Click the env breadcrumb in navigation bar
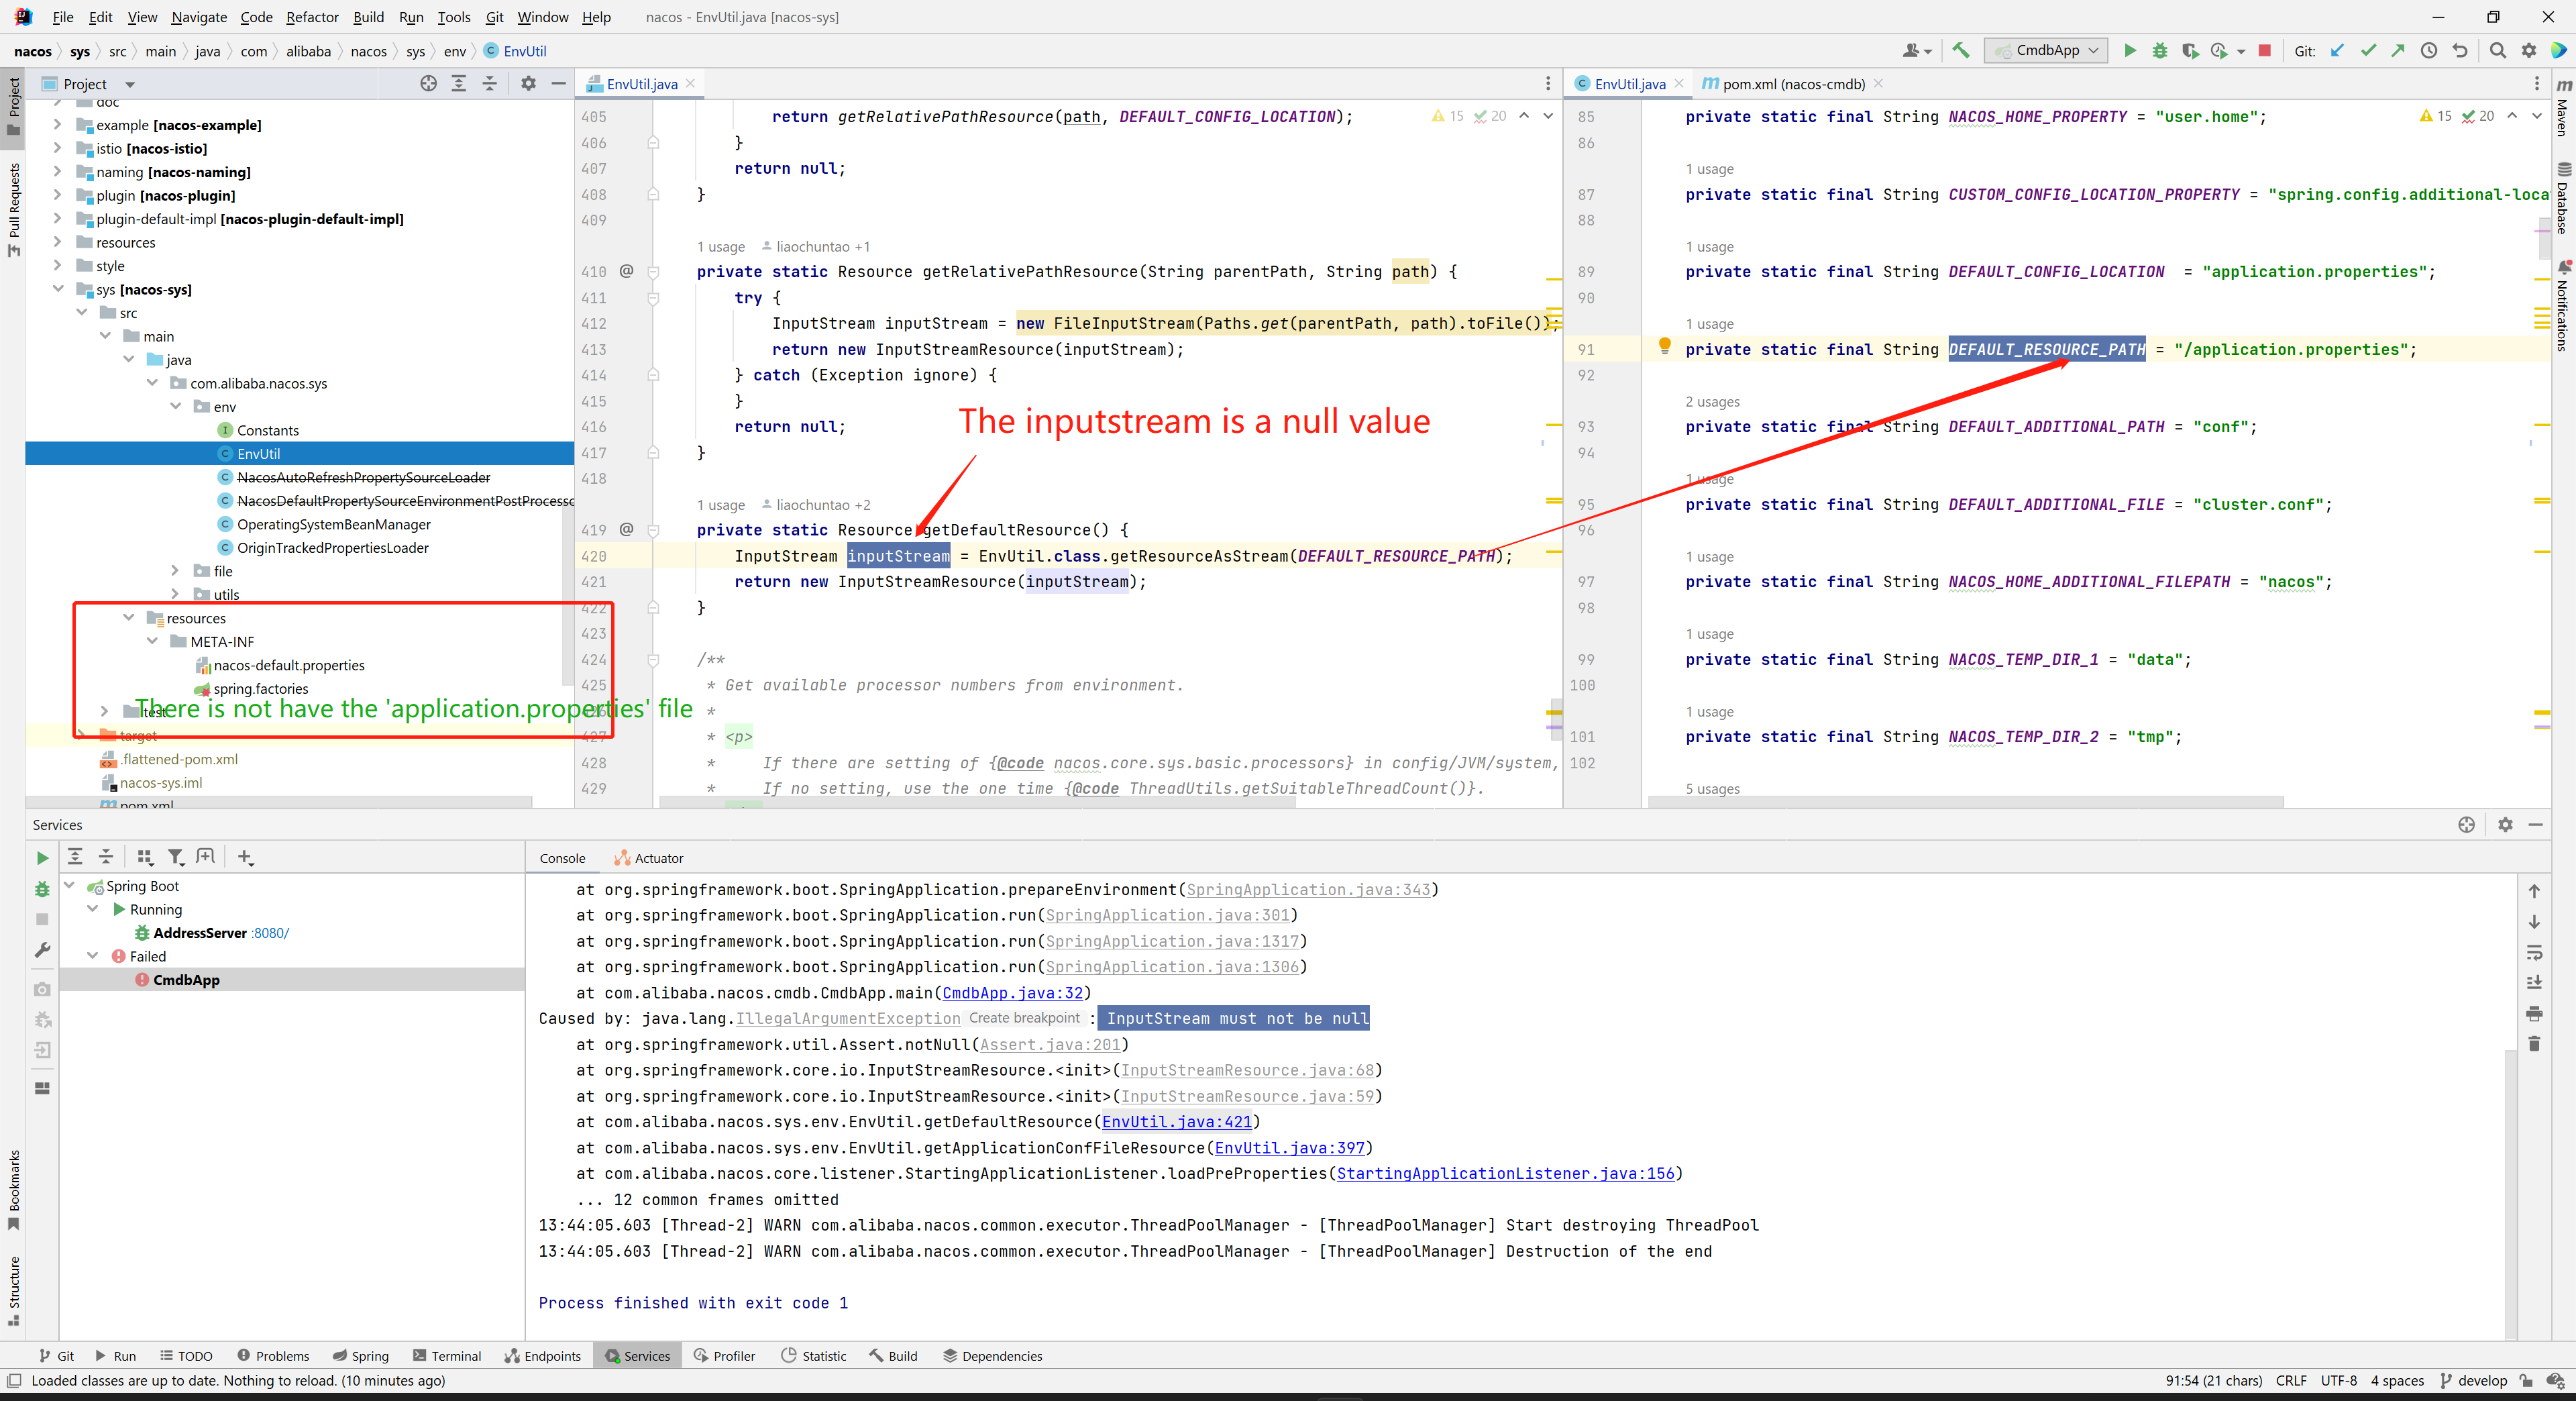 coord(455,51)
